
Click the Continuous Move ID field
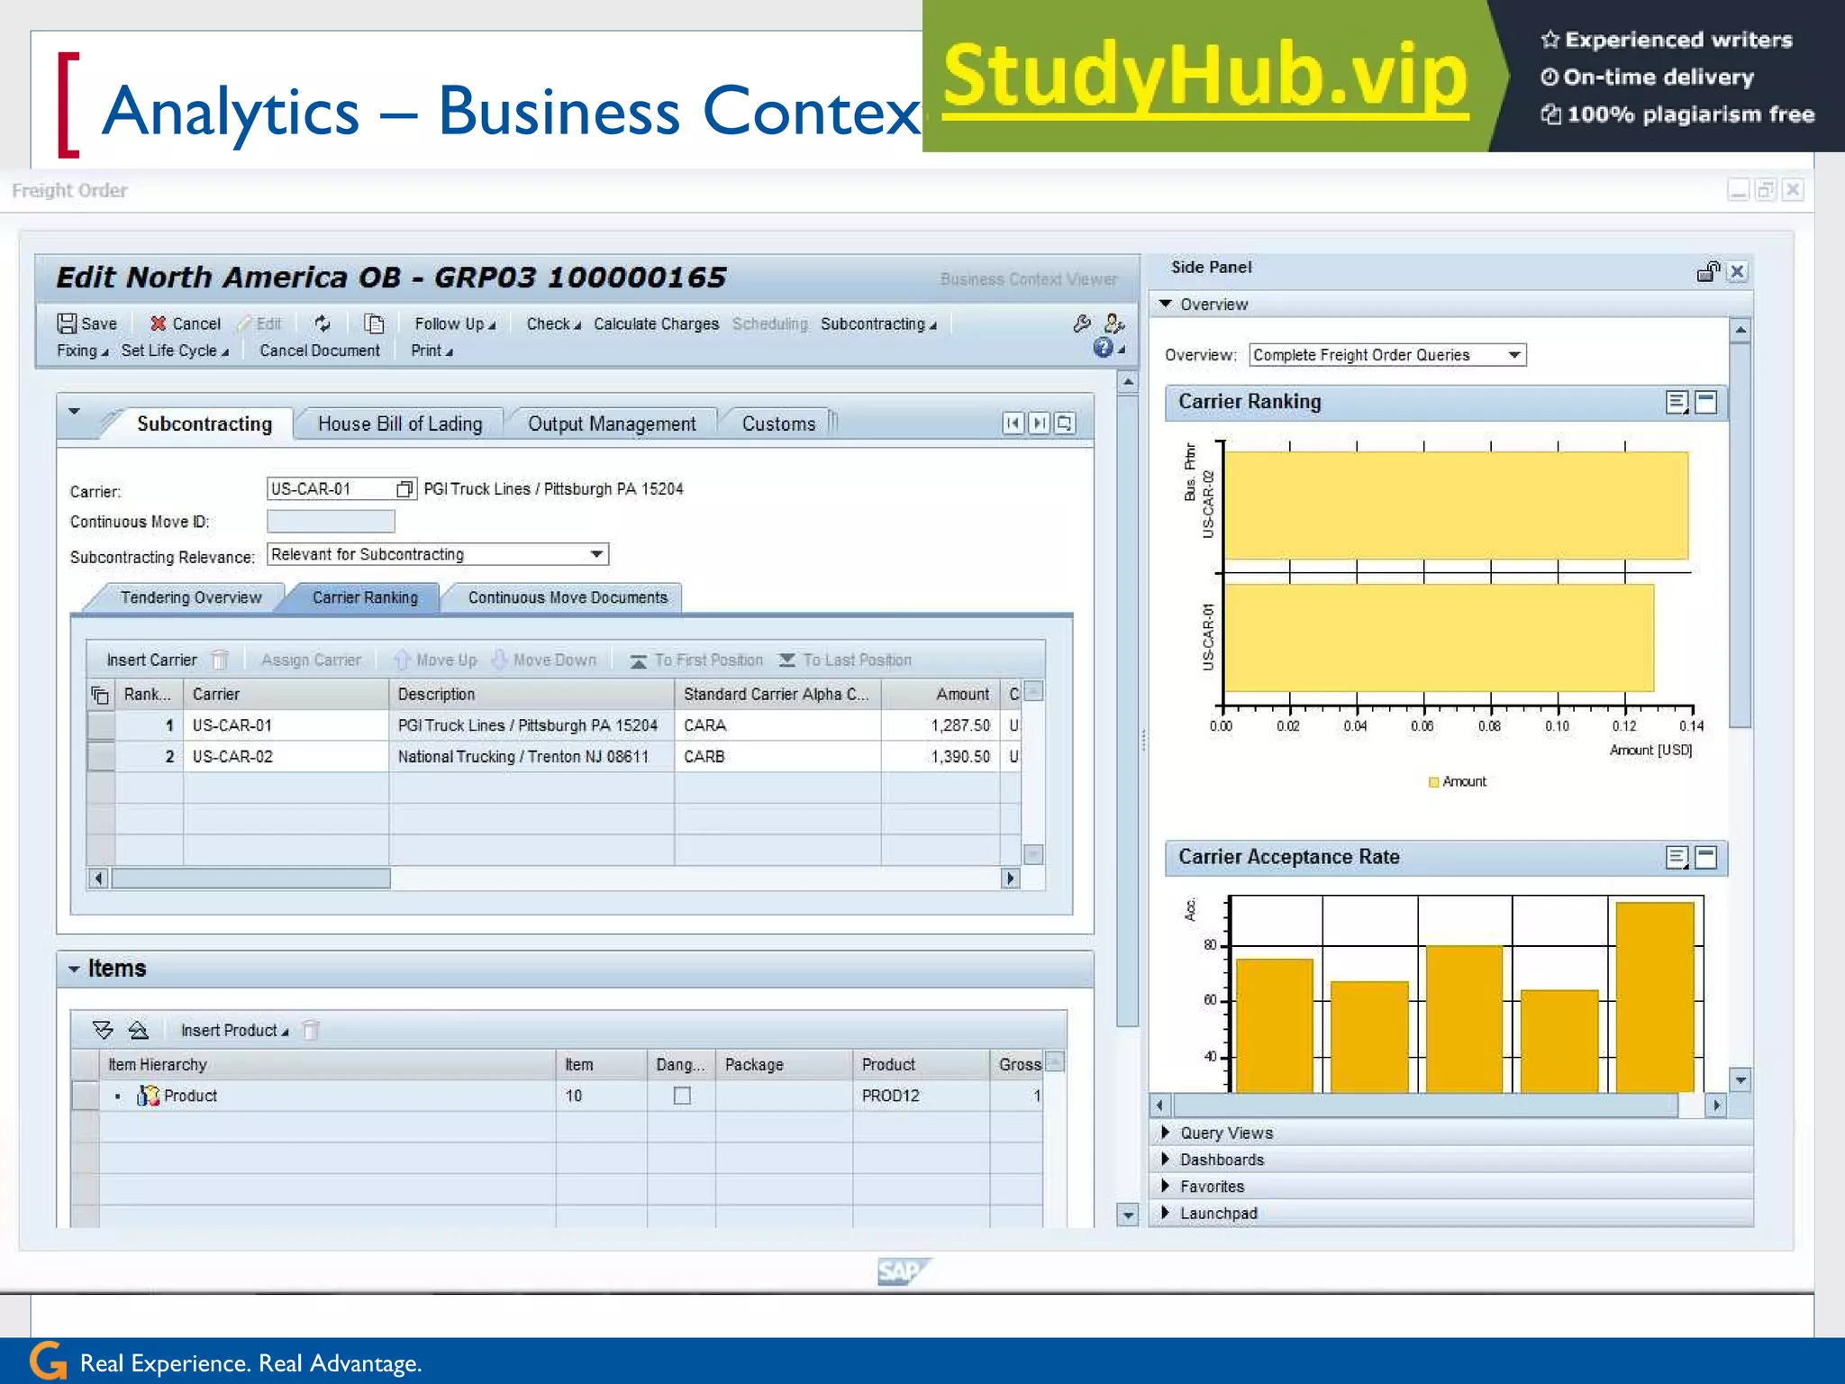tap(331, 521)
